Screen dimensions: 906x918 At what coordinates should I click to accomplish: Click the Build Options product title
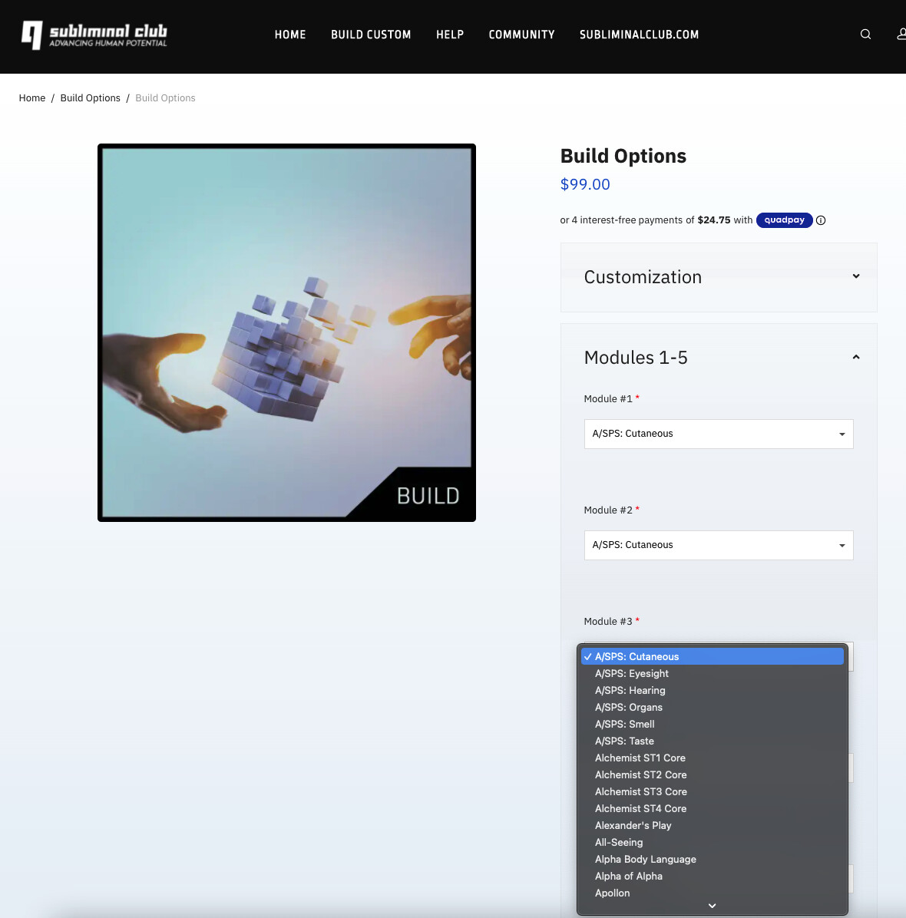pos(623,156)
